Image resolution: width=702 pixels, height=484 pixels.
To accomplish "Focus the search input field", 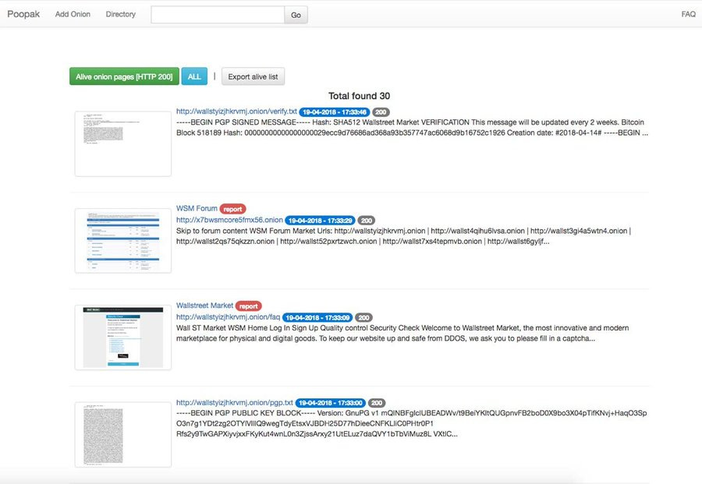I will [218, 15].
